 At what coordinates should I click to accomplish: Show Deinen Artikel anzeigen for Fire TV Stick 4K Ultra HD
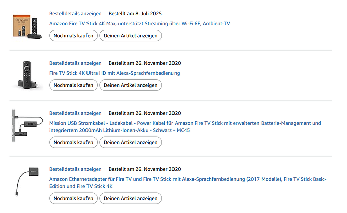[130, 85]
